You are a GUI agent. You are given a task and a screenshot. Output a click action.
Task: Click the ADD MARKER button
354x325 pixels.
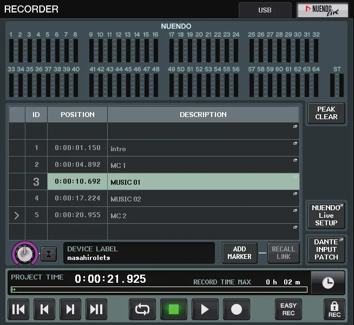240,253
